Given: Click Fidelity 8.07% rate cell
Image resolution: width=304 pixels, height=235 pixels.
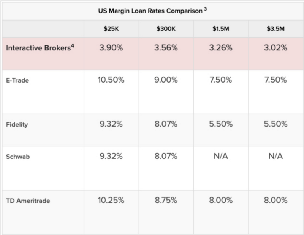Looking at the screenshot, I should click(166, 124).
